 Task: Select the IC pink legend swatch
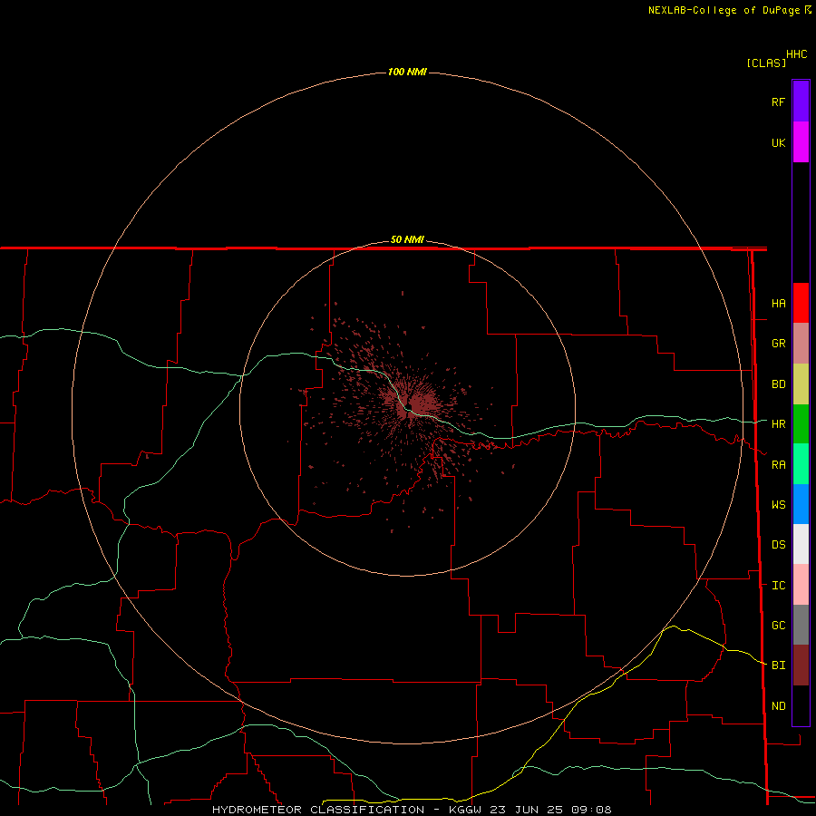coord(801,585)
